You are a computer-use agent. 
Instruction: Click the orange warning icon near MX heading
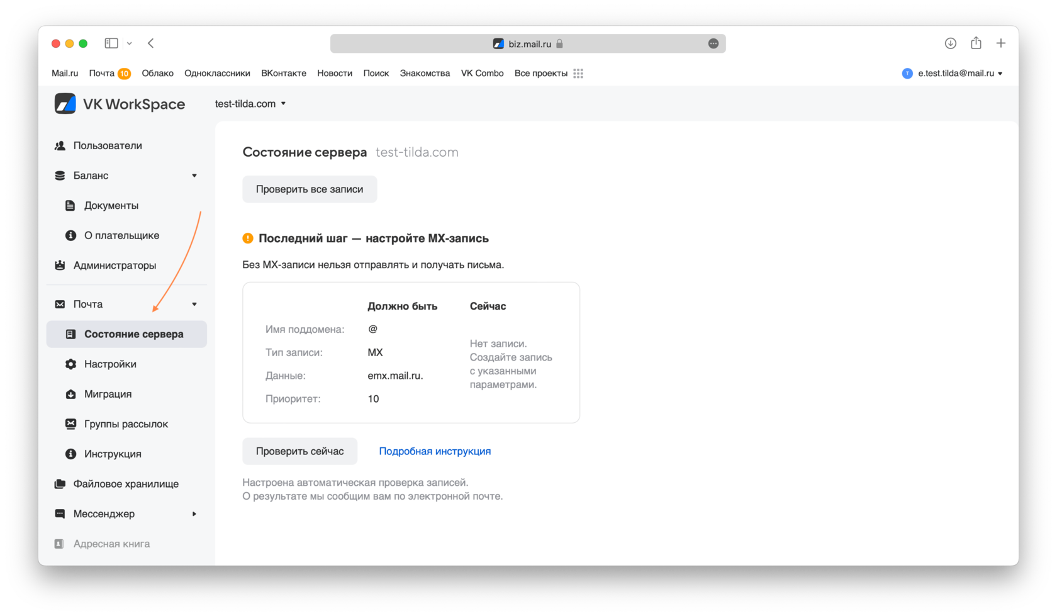click(248, 238)
